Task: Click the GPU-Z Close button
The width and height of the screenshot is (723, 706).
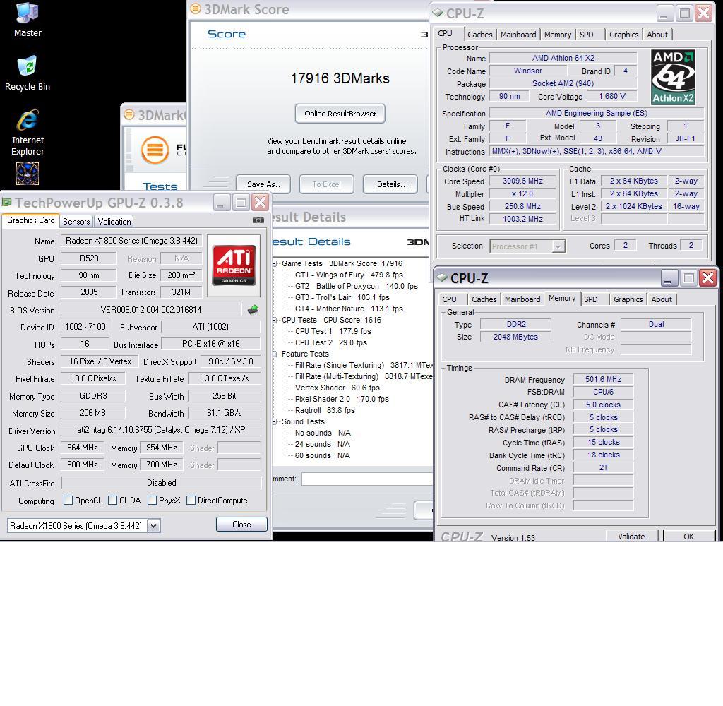Action: point(241,525)
